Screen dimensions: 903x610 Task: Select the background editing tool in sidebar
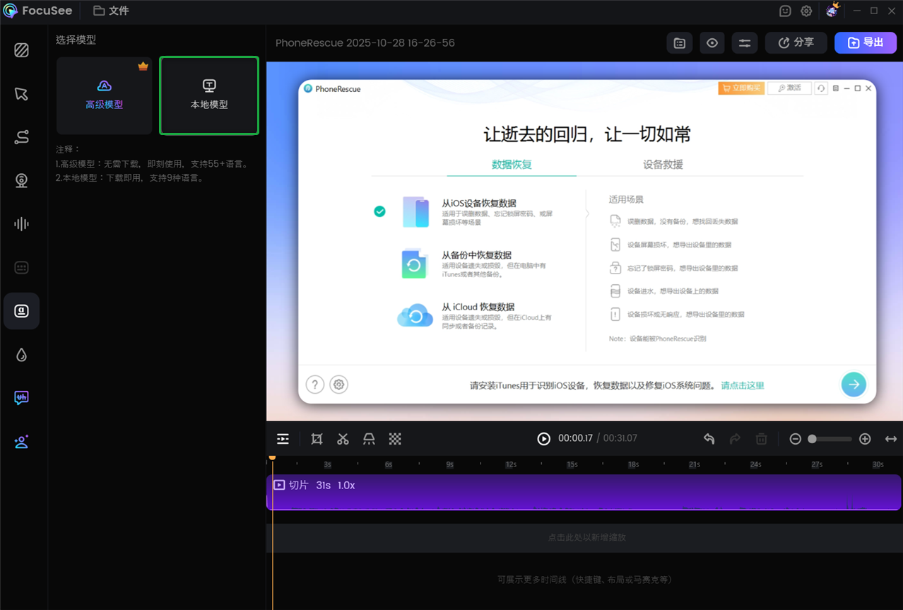[21, 50]
